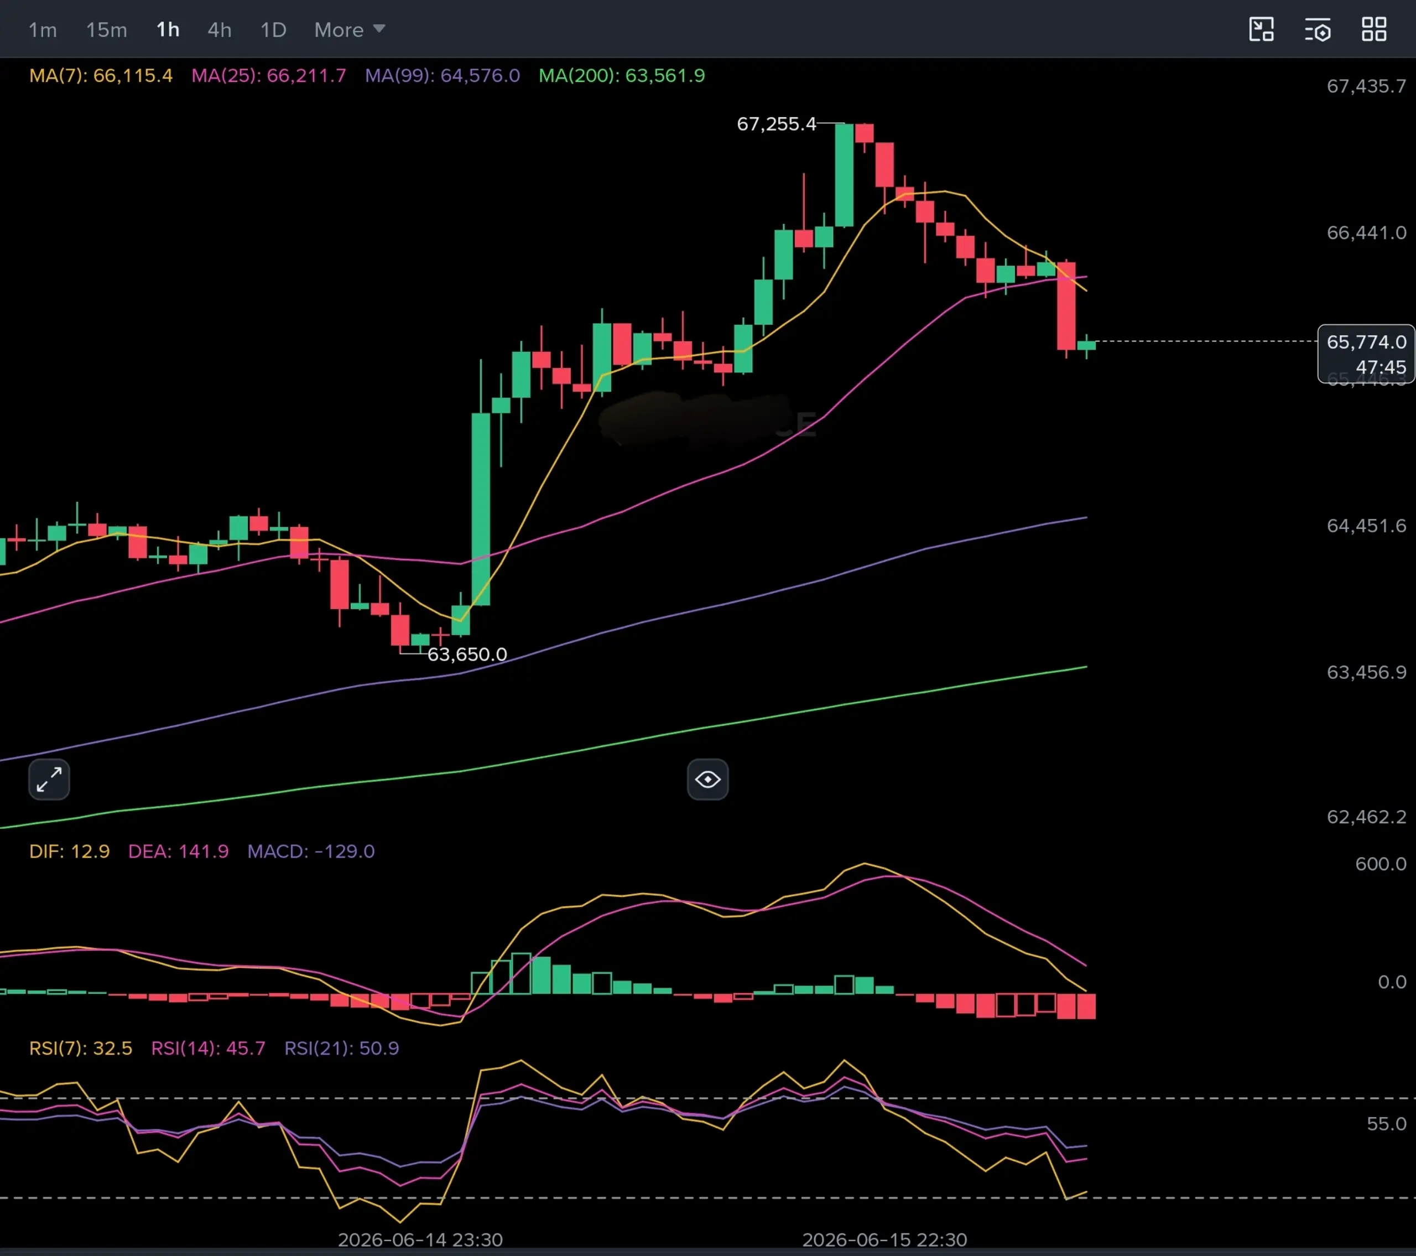This screenshot has width=1416, height=1256.
Task: Click the MA(200): 63,561.9 label
Action: point(622,76)
